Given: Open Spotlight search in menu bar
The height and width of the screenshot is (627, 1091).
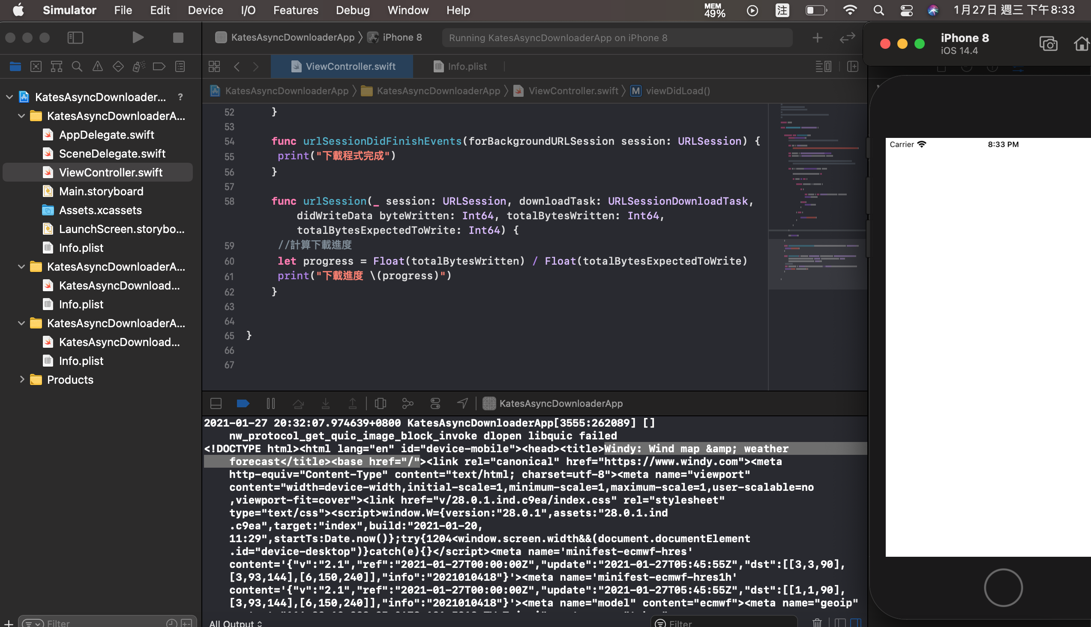Looking at the screenshot, I should click(x=878, y=10).
